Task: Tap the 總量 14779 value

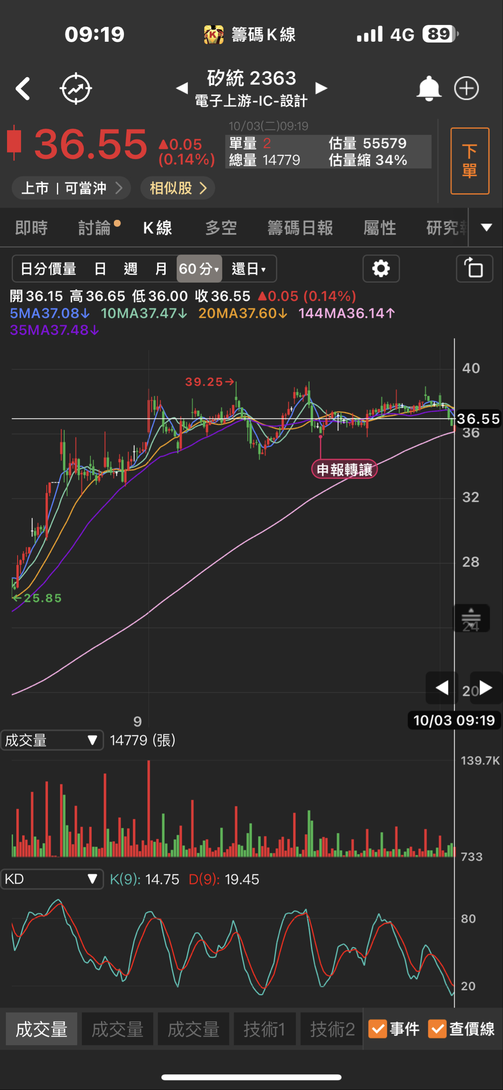Action: 264,160
